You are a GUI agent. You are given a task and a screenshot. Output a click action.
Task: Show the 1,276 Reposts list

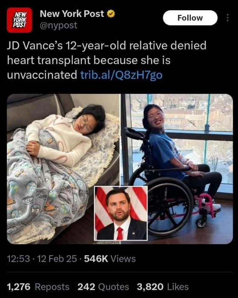[38, 287]
